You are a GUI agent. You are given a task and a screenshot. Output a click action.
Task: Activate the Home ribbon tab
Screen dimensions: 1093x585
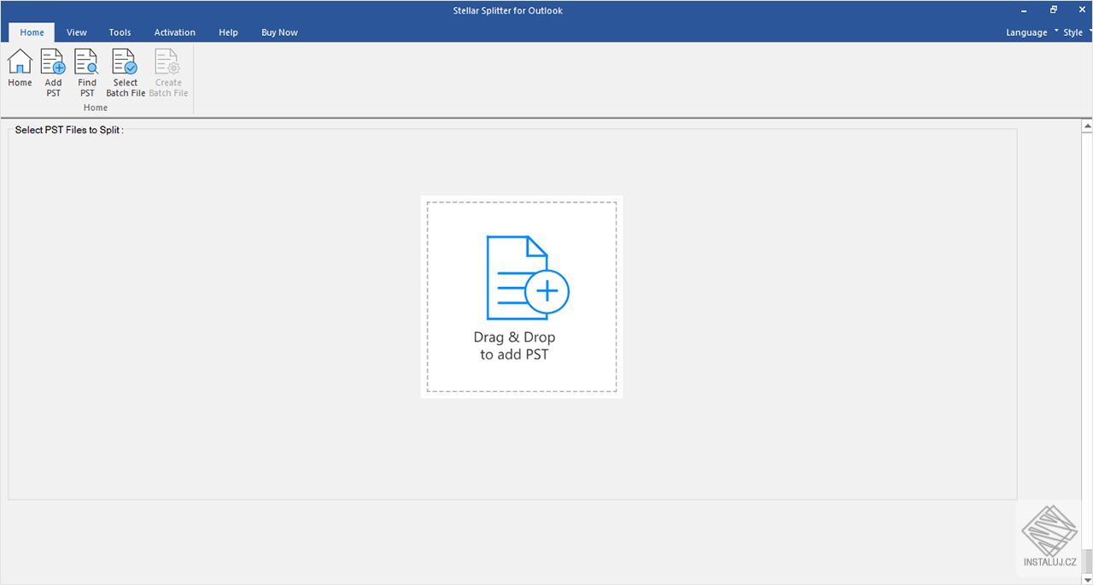coord(32,32)
